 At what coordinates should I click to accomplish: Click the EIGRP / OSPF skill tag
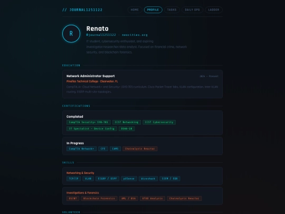coord(108,179)
